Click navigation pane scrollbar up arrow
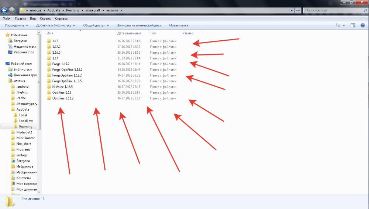This screenshot has height=209, width=369. tap(39, 32)
